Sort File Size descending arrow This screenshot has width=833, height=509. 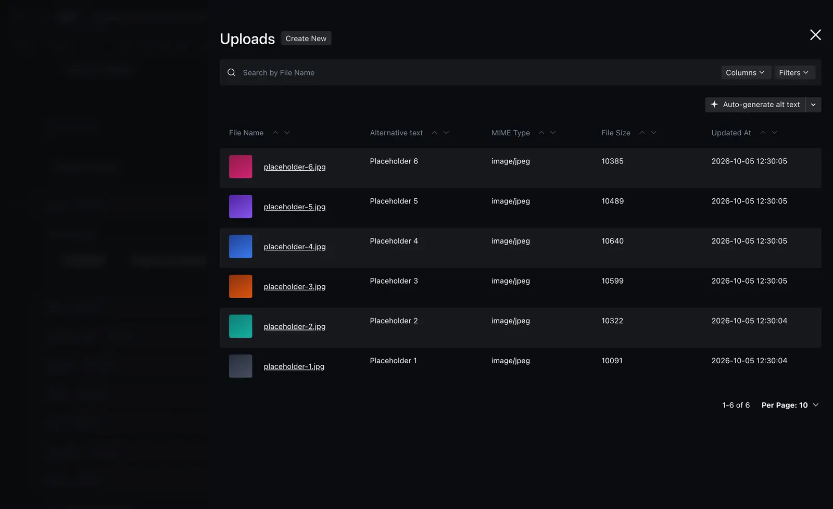pyautogui.click(x=654, y=133)
